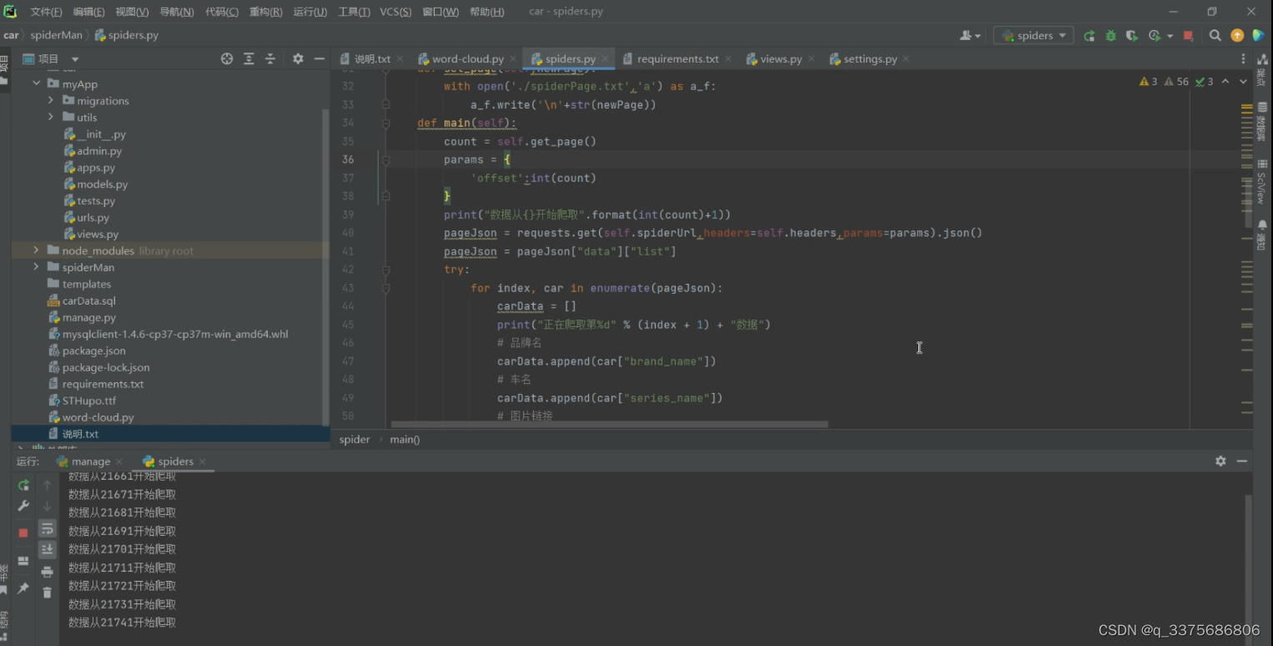1273x646 pixels.
Task: Pin the Run tab
Action: coord(23,588)
